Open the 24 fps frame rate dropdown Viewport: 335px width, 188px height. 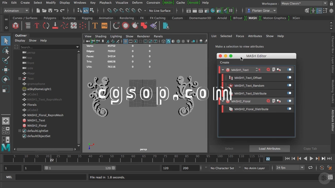(290, 168)
